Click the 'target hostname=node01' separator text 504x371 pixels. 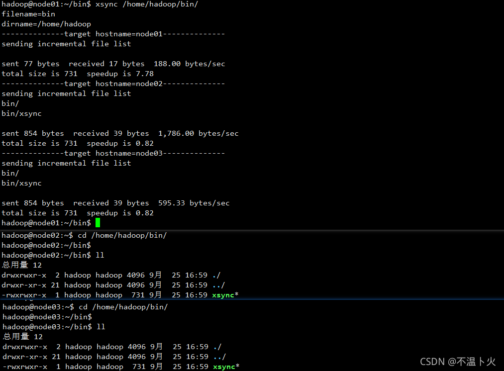tap(113, 34)
